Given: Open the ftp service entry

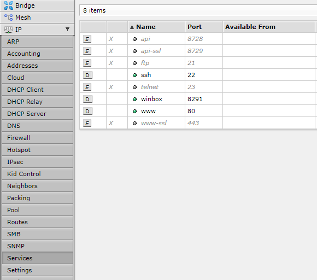Looking at the screenshot, I should (x=145, y=63).
